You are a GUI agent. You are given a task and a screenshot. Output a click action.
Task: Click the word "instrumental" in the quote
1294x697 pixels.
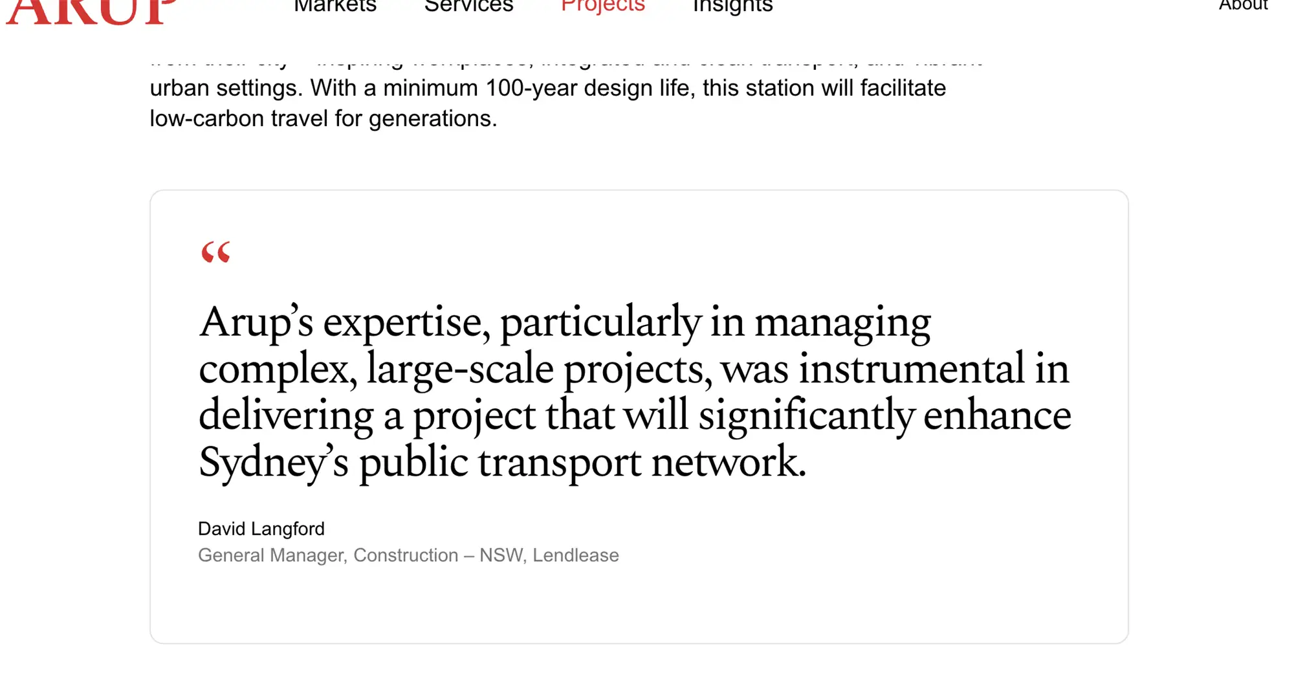[x=911, y=369]
